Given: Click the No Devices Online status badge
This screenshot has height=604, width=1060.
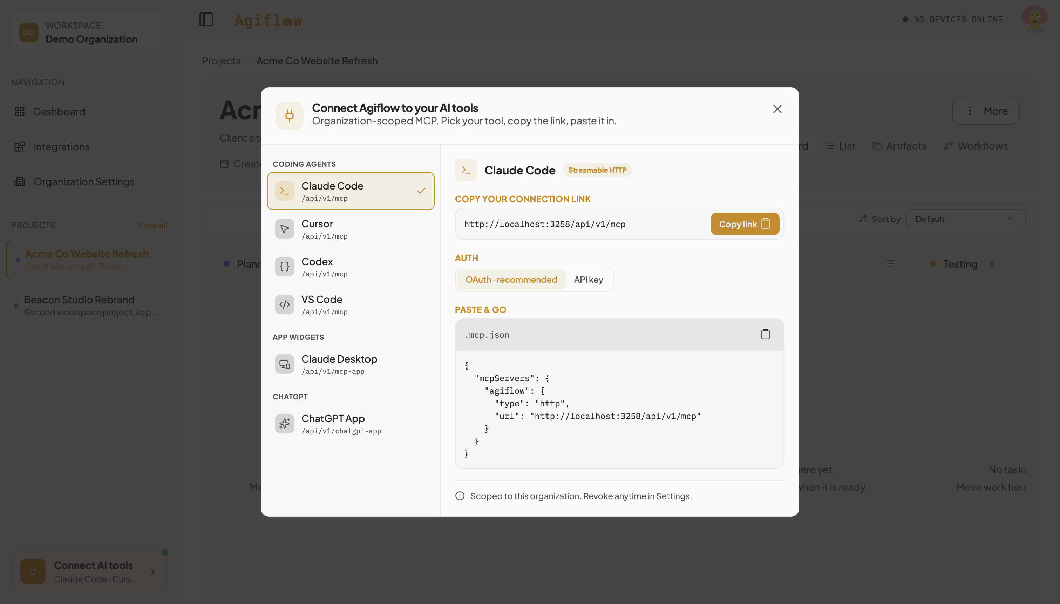Looking at the screenshot, I should (x=952, y=20).
